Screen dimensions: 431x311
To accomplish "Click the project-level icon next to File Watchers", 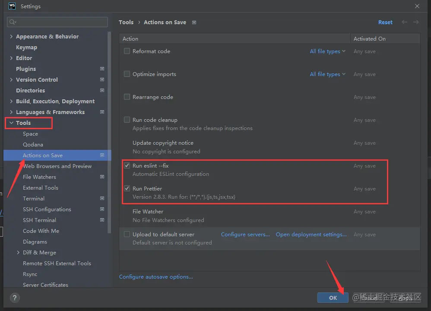I will click(102, 177).
